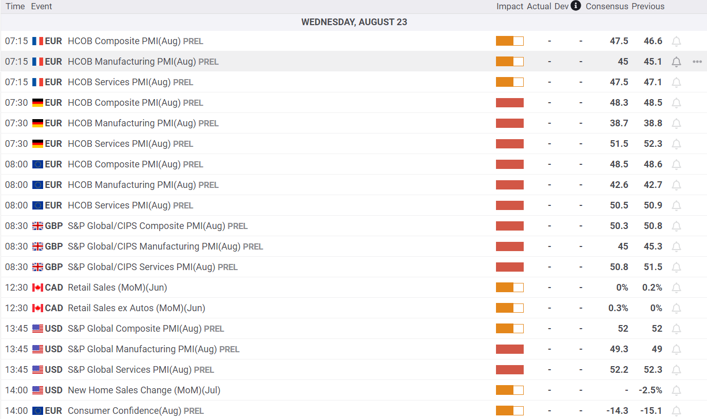Viewport: 707px width, 419px height.
Task: Click previous value -2.5% for New Home Sales
Action: point(651,390)
